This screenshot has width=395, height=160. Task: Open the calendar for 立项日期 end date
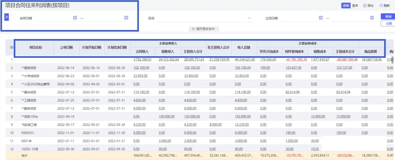[372, 18]
